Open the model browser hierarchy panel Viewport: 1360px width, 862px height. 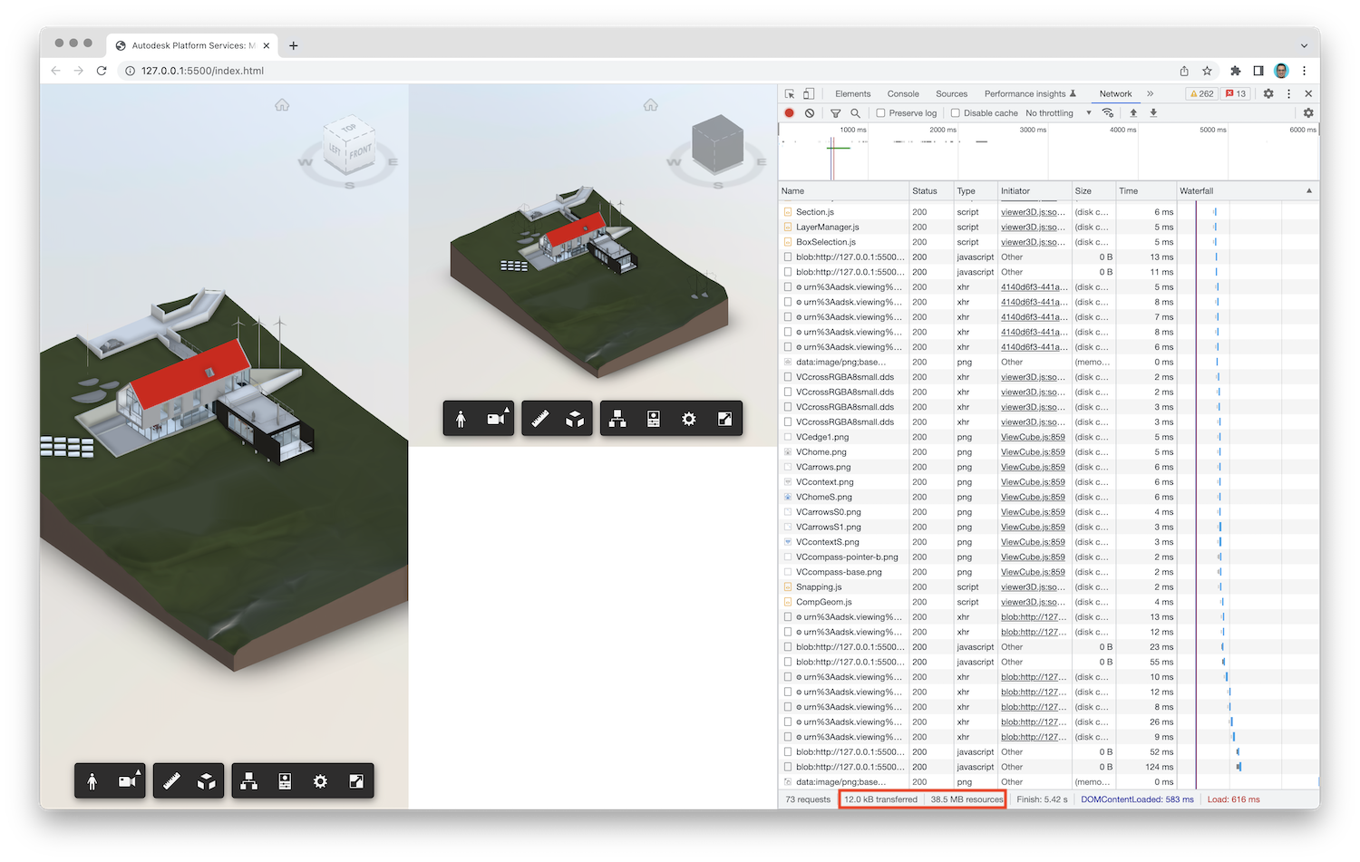tap(248, 780)
